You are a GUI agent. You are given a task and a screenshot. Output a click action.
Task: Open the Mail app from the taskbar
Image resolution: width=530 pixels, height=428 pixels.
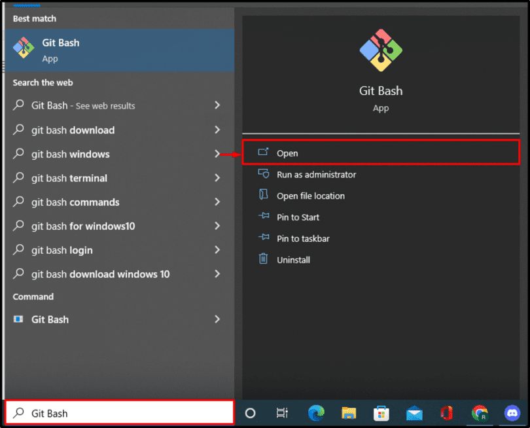click(414, 413)
